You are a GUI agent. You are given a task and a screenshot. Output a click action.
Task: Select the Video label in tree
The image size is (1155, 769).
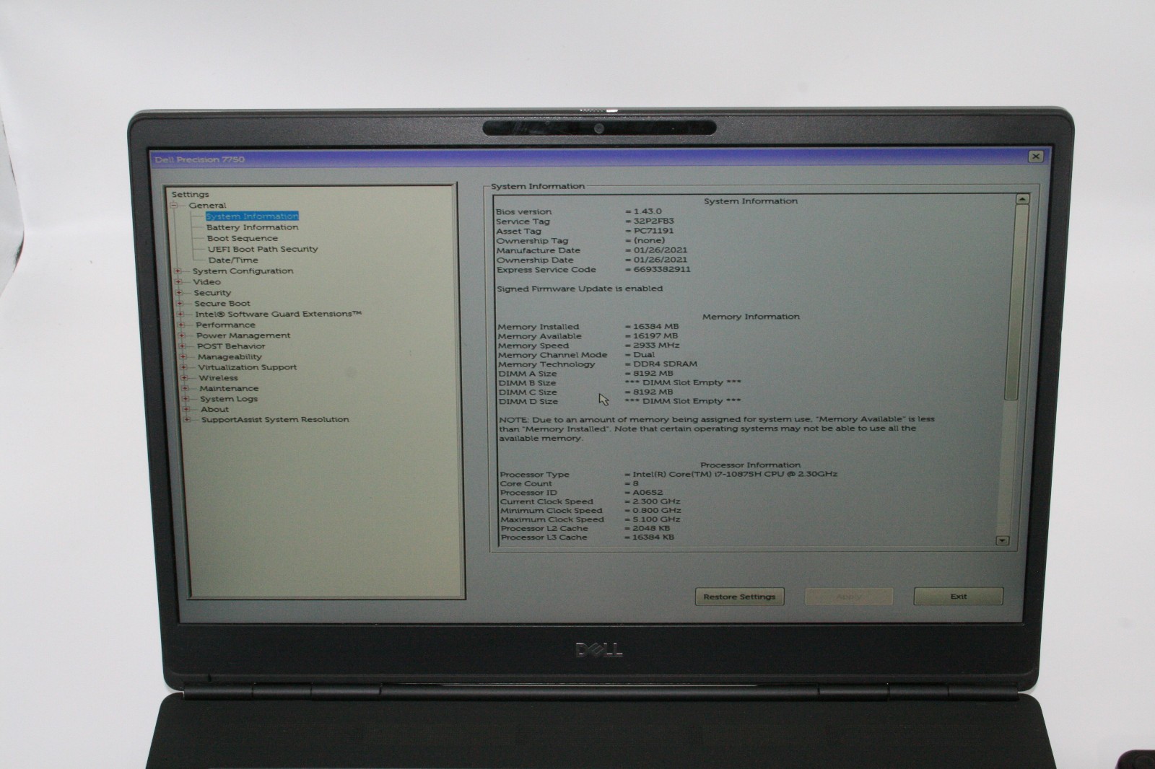click(x=206, y=282)
